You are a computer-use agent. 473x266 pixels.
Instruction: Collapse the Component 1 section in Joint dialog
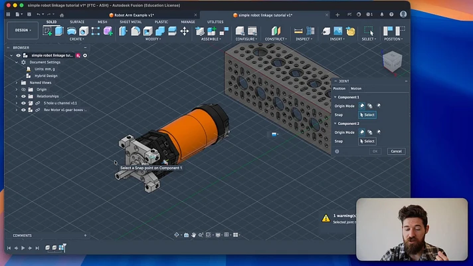pyautogui.click(x=335, y=97)
